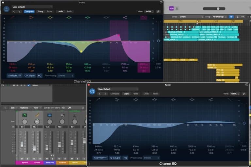Toggle HQ mode in Aux 2 Channel EQ
The width and height of the screenshot is (251, 167).
(x=125, y=158)
